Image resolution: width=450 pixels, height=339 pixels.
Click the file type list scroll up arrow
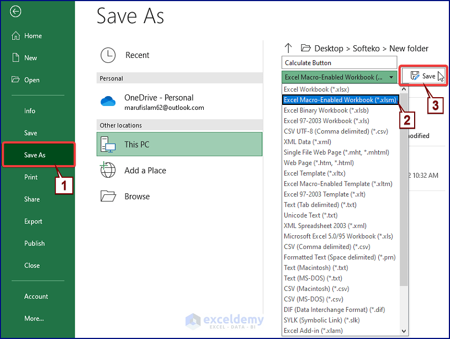coord(404,89)
